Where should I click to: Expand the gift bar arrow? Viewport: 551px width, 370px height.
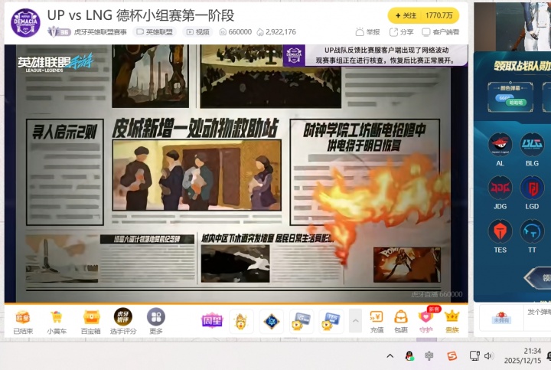pos(355,321)
